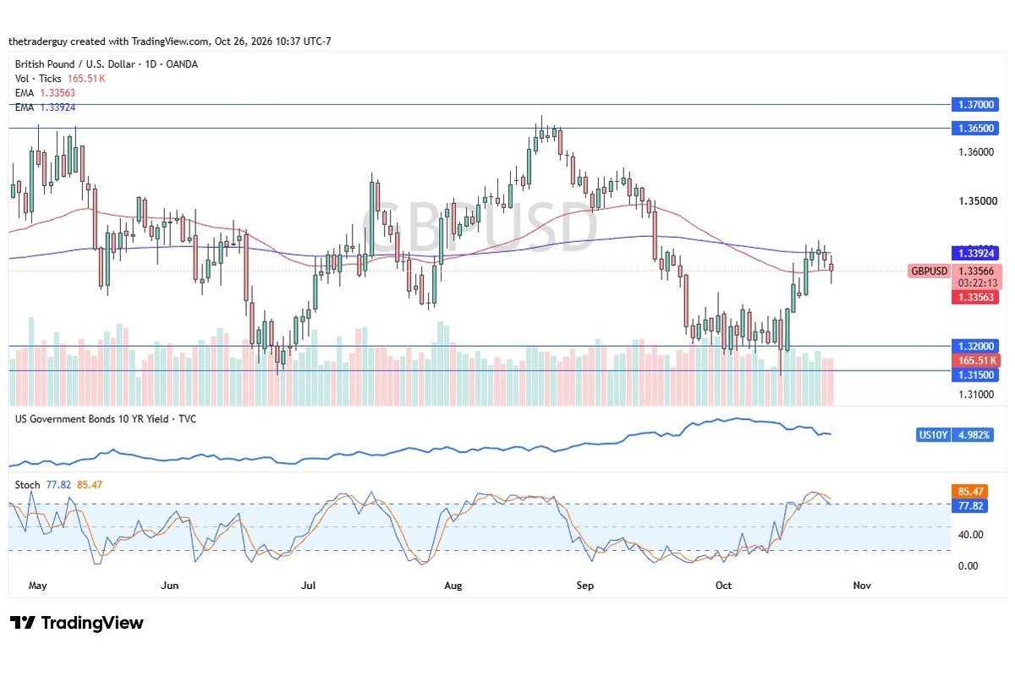Image resolution: width=1015 pixels, height=677 pixels.
Task: Click the 1.32000 support level label
Action: pos(977,345)
